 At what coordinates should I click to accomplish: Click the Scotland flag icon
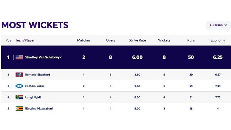(19, 86)
